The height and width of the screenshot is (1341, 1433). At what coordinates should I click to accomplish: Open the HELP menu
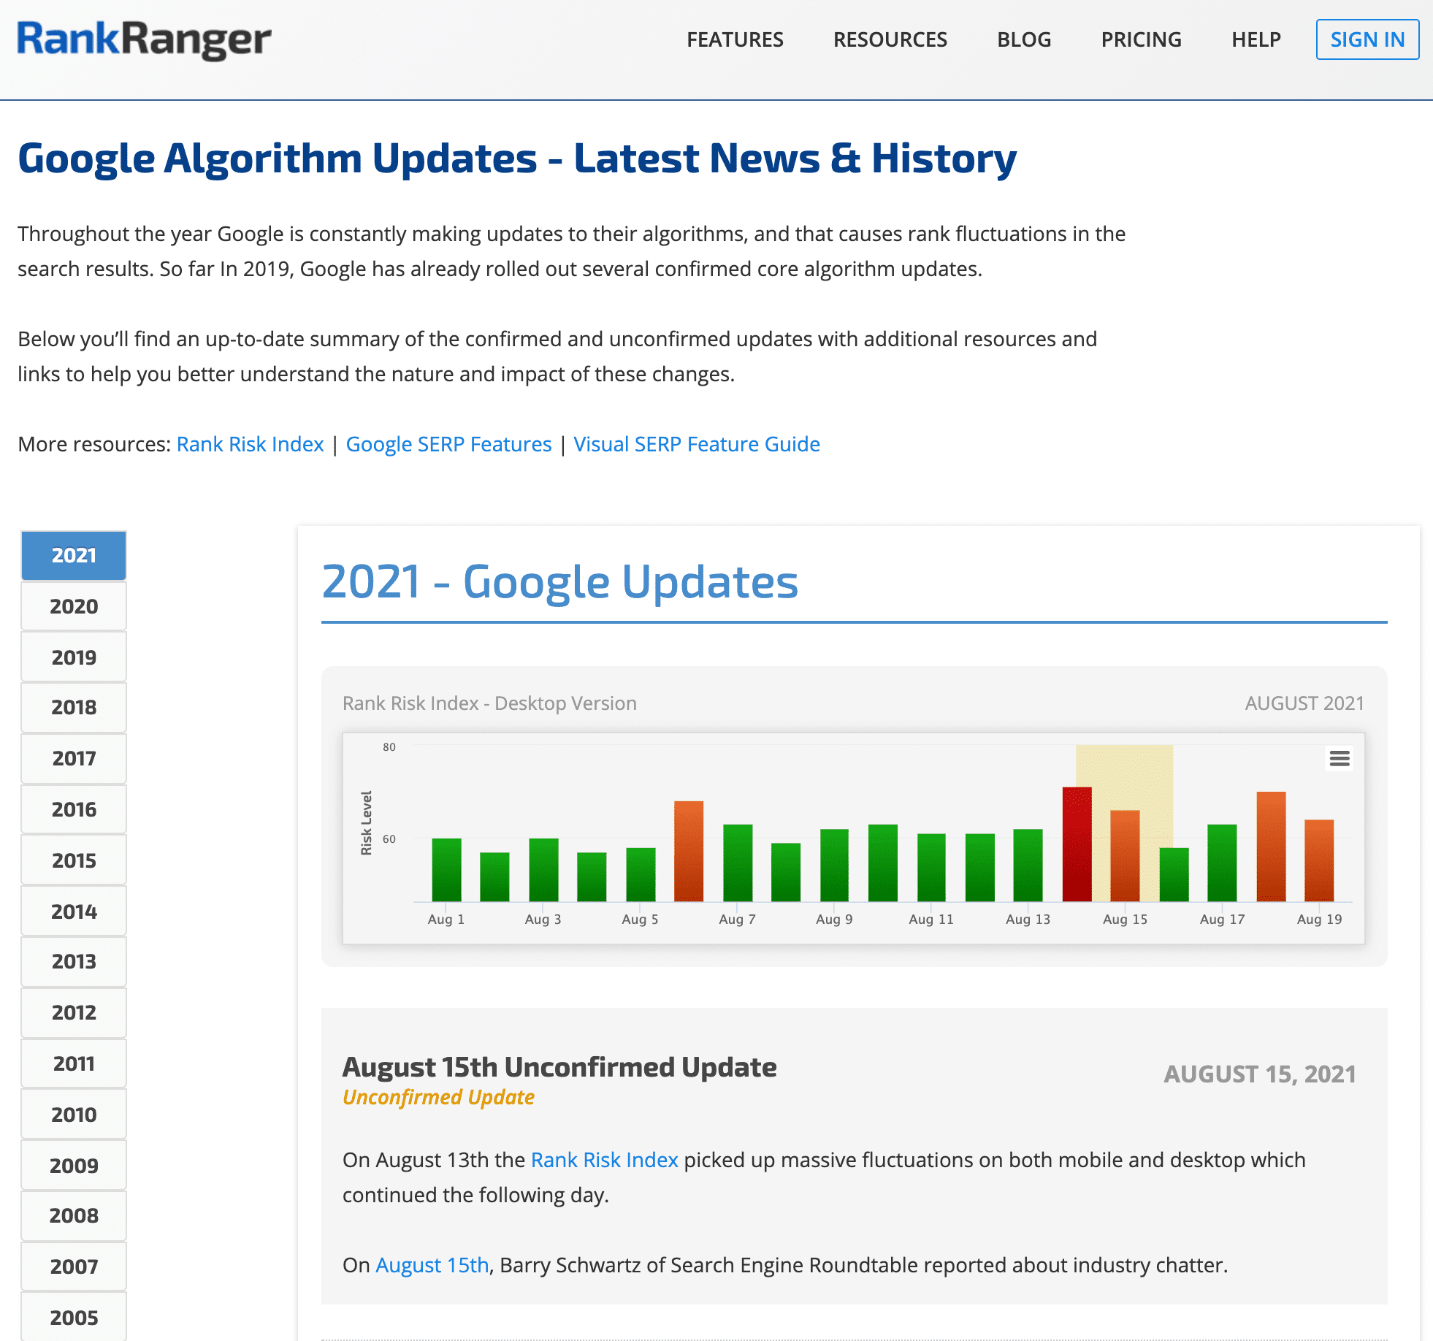(x=1256, y=39)
